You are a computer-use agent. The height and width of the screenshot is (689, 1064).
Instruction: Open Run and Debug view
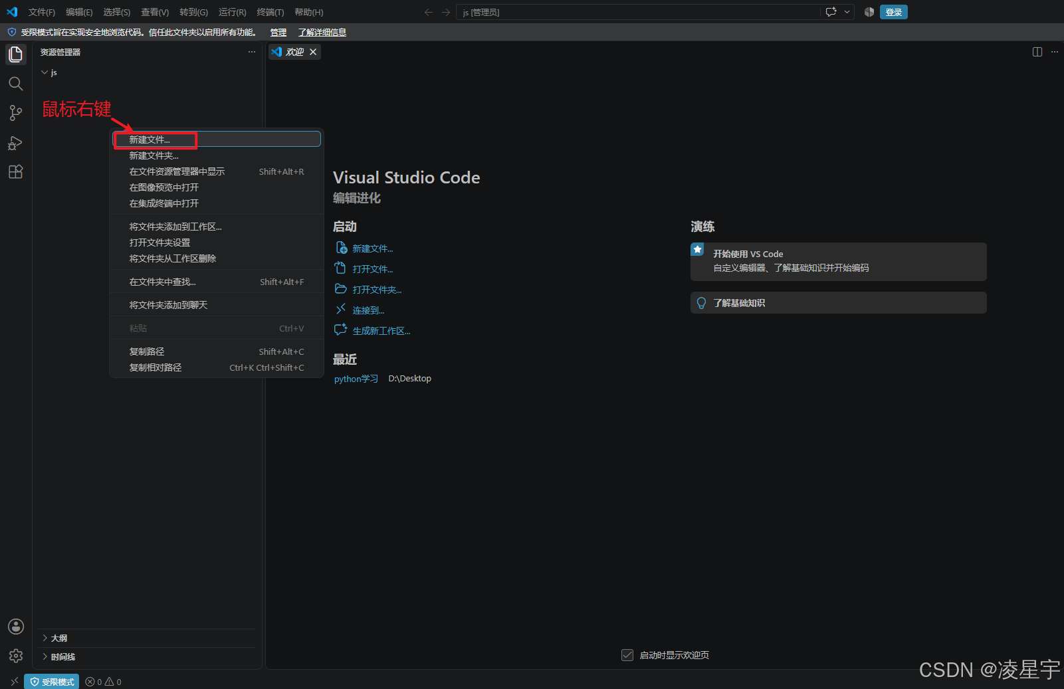click(16, 143)
